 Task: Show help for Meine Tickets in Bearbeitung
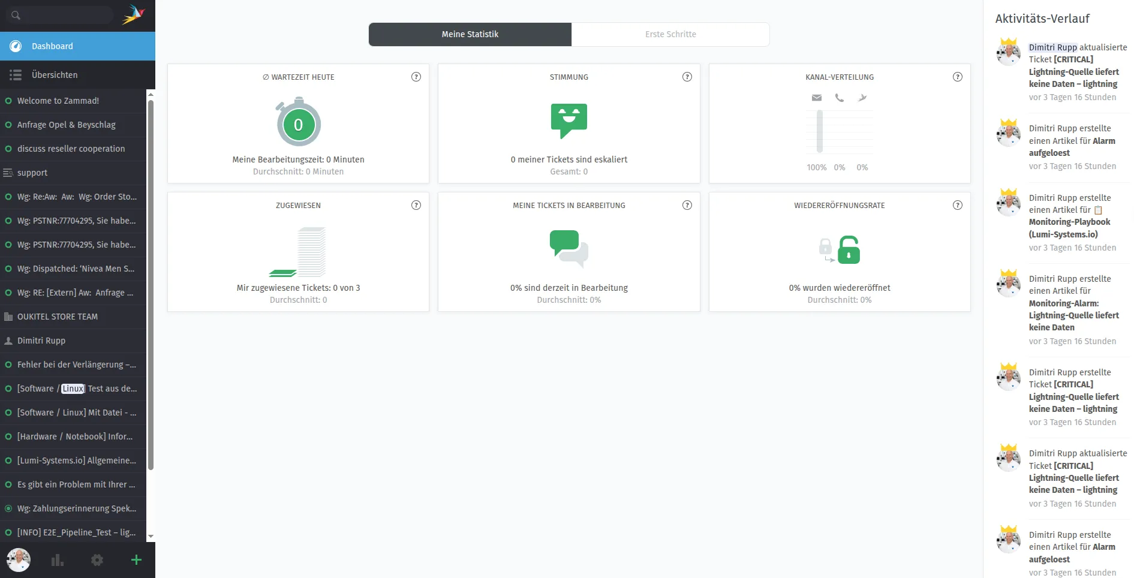tap(687, 205)
